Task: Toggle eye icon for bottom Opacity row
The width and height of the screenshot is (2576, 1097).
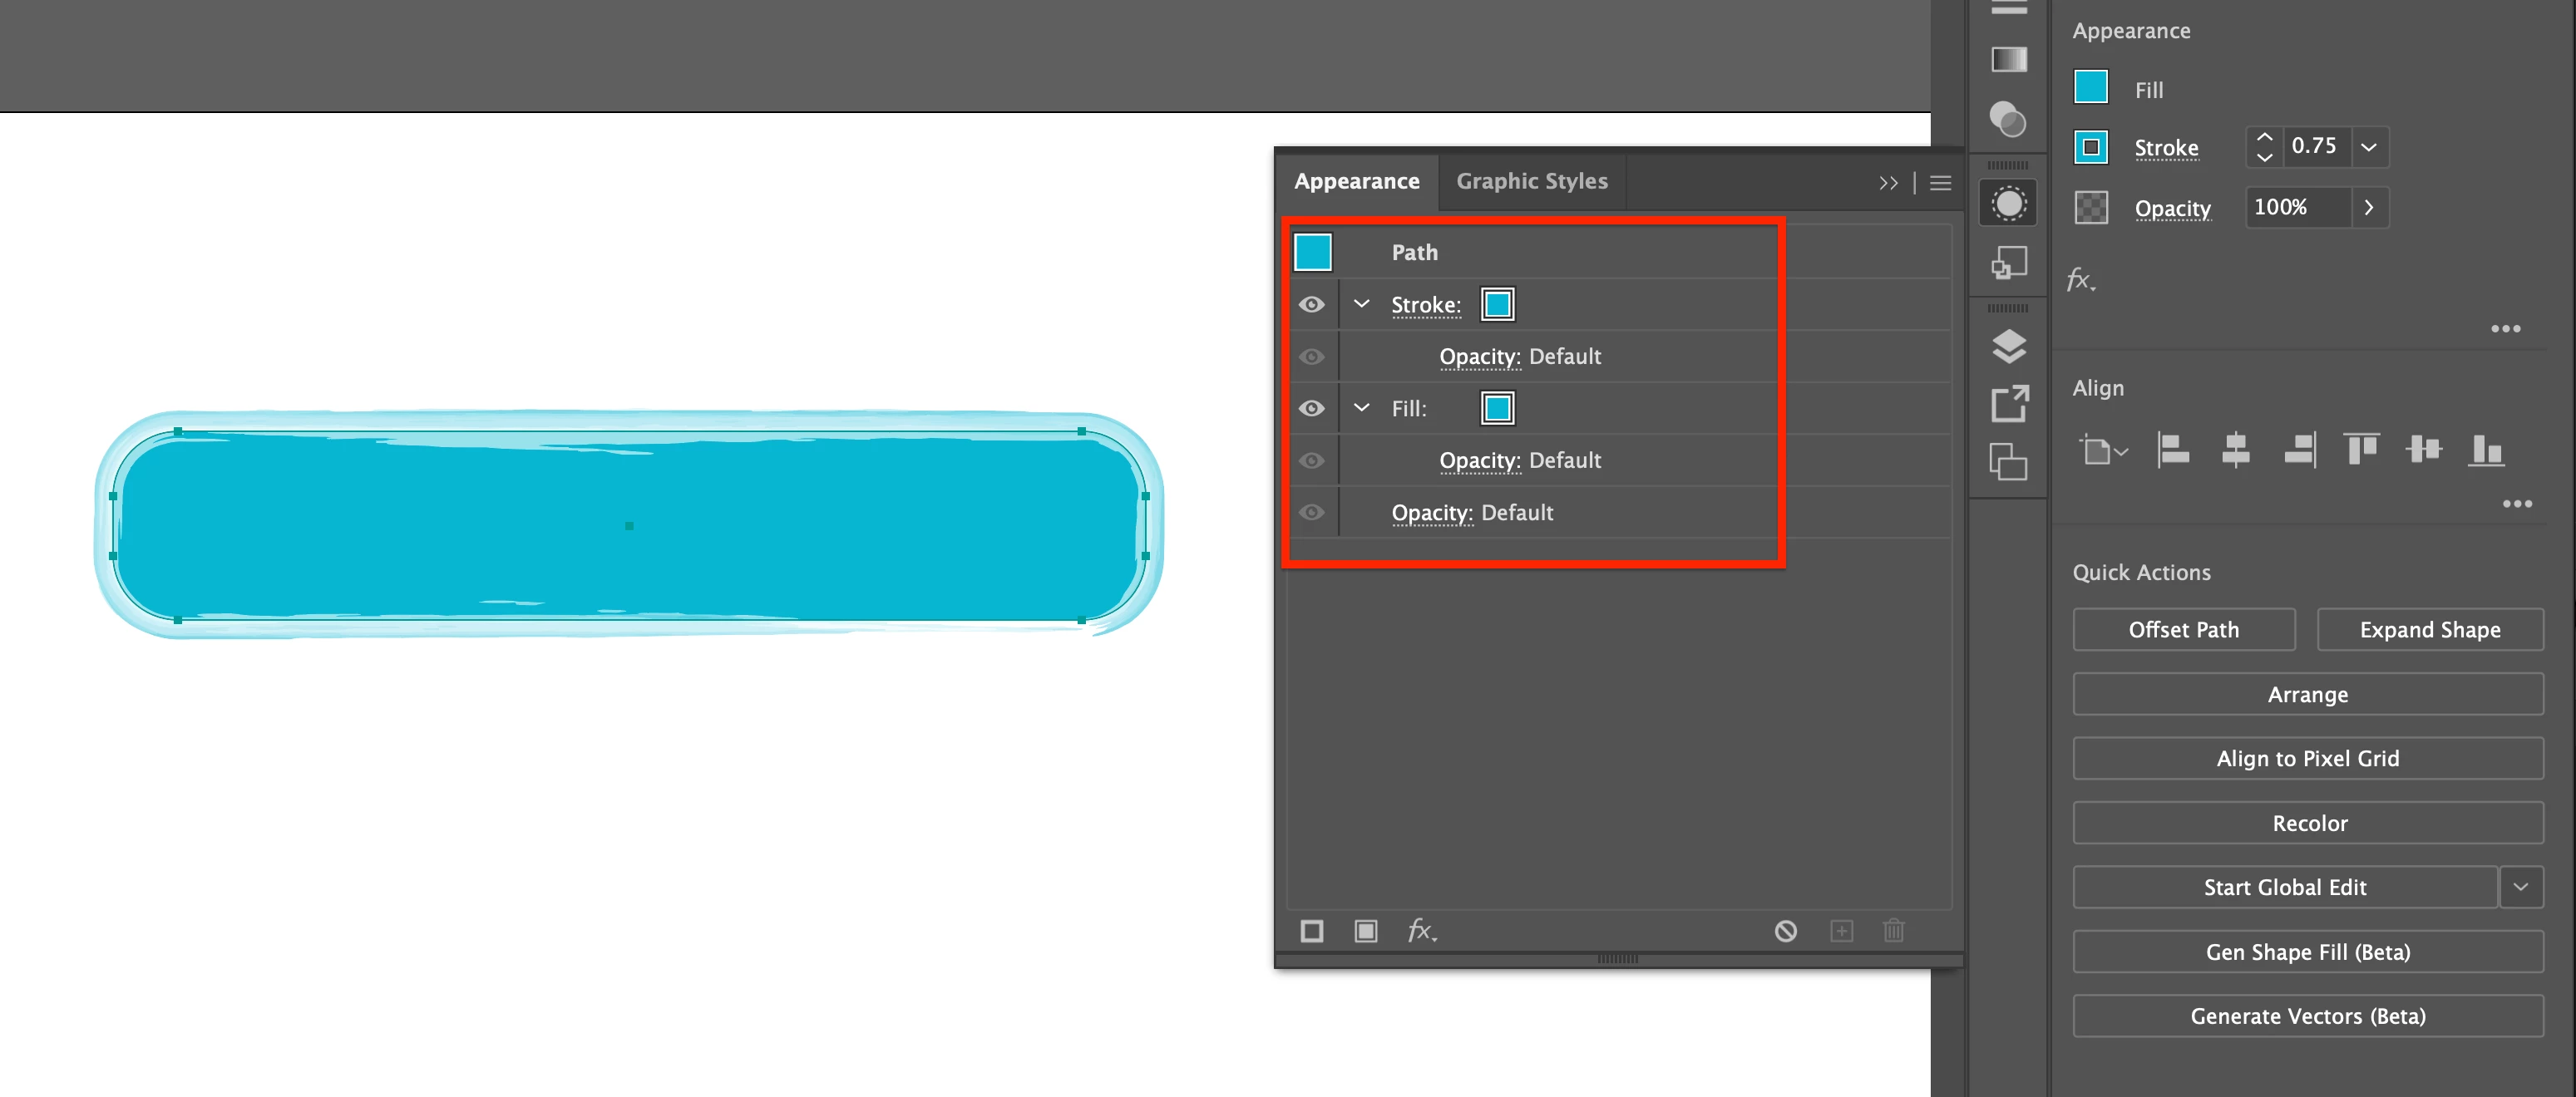Action: tap(1312, 513)
